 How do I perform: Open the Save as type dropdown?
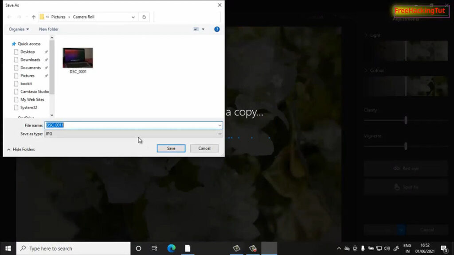point(220,134)
